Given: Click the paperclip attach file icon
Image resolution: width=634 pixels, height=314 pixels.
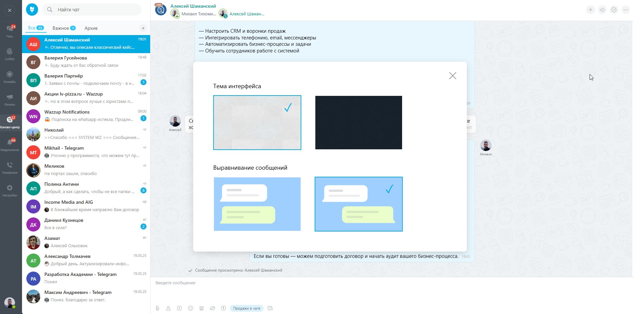Looking at the screenshot, I should click(x=157, y=308).
